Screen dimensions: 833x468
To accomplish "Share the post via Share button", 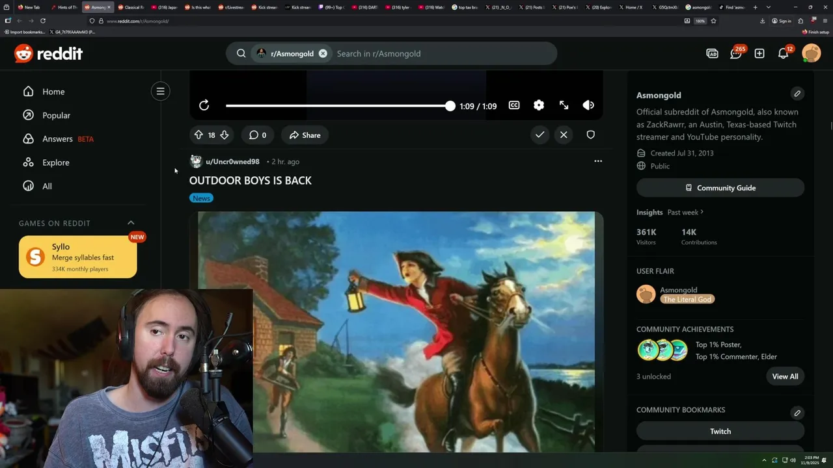I will [x=305, y=135].
